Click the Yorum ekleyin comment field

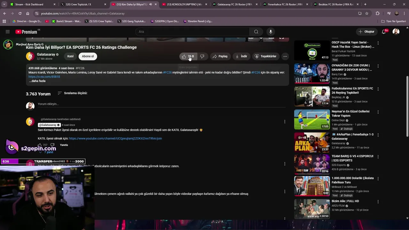coord(161,104)
